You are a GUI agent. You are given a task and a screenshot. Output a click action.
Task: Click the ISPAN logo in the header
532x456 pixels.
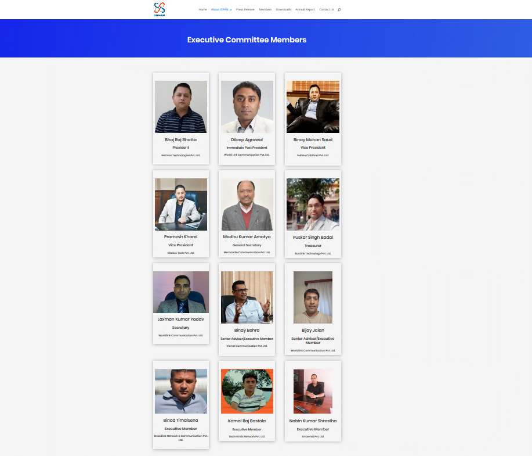[x=160, y=9]
